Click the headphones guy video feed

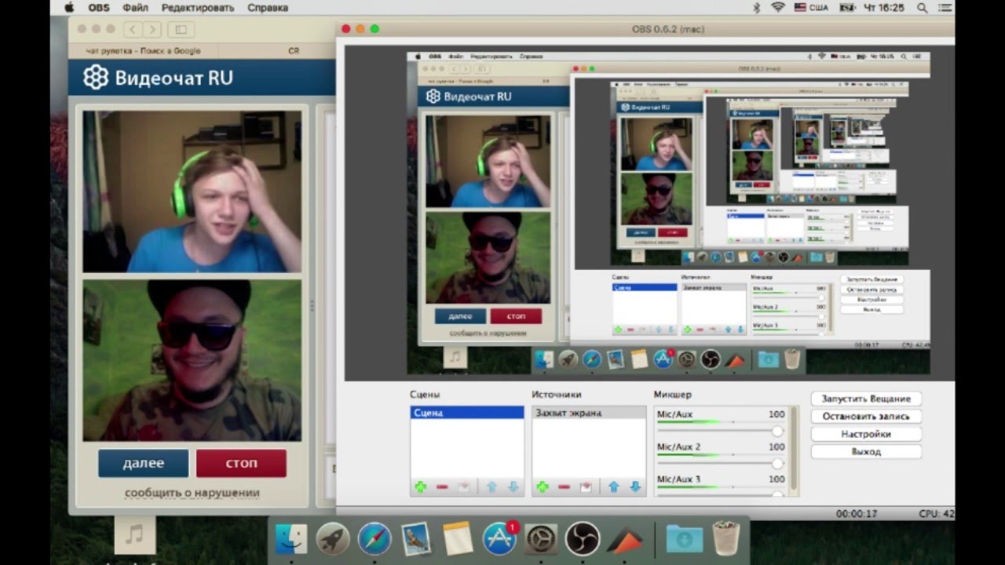point(192,191)
